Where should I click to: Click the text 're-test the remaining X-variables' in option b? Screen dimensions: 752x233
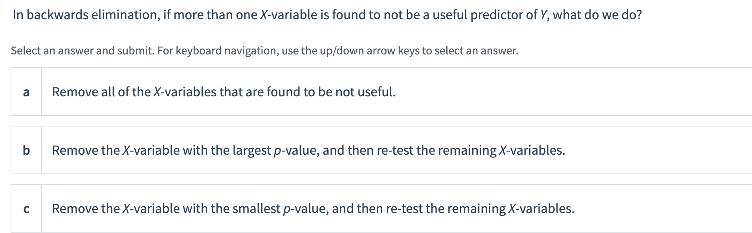point(471,150)
